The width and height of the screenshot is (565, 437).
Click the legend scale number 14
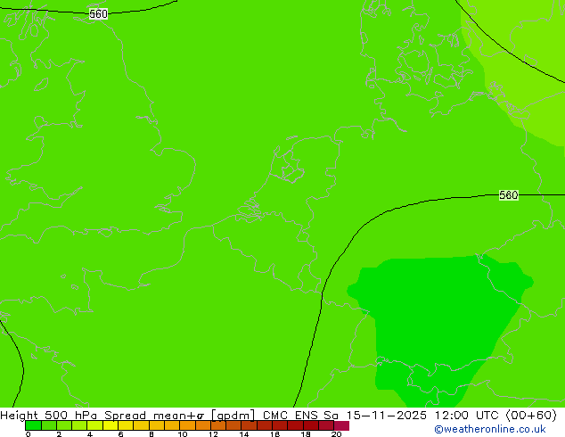click(244, 434)
